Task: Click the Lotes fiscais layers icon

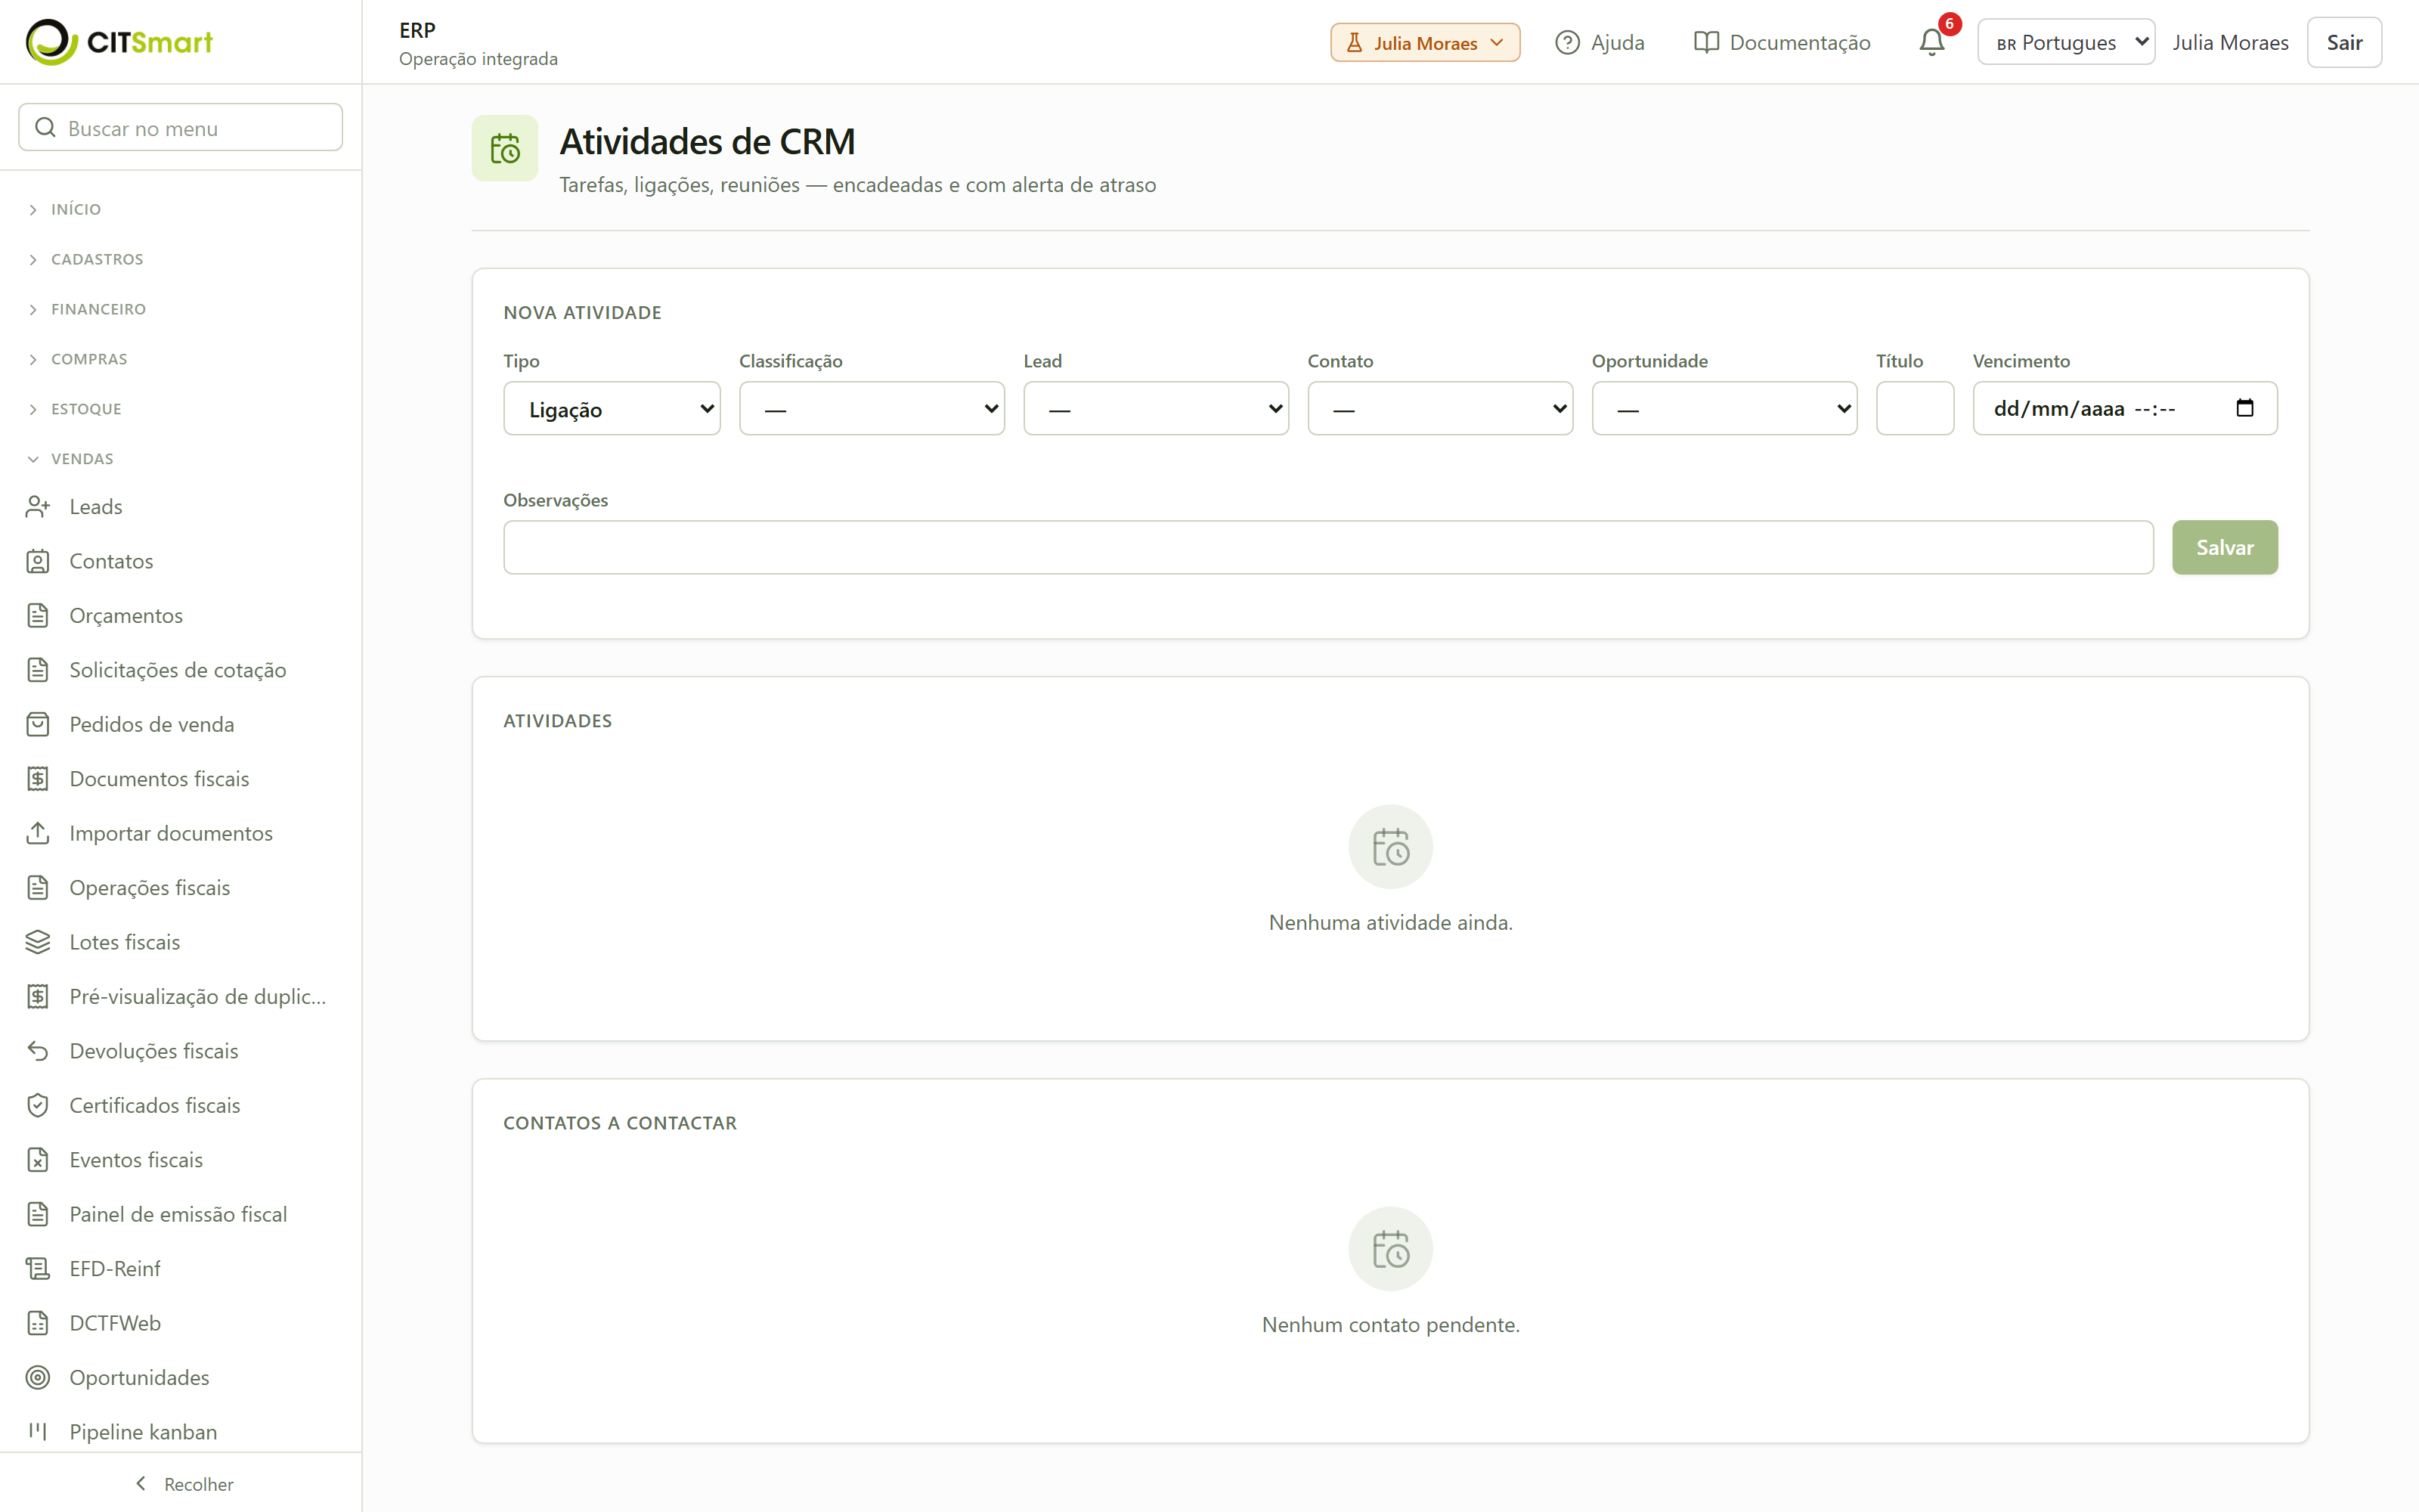Action: tap(38, 942)
